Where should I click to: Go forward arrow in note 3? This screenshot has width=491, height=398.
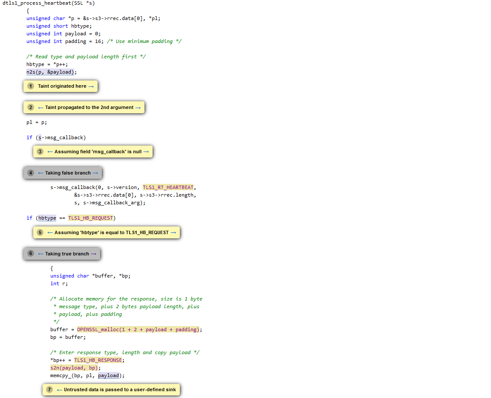(146, 152)
